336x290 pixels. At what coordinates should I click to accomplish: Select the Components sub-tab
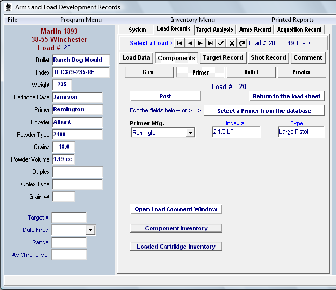coord(177,58)
